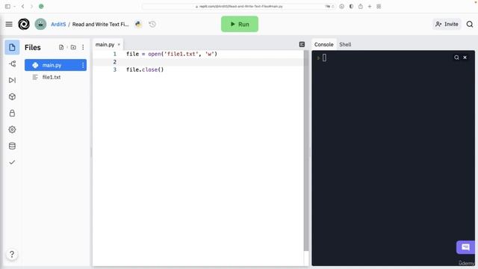Open browser share icon
Screen dimensions: 478x269
point(360,6)
